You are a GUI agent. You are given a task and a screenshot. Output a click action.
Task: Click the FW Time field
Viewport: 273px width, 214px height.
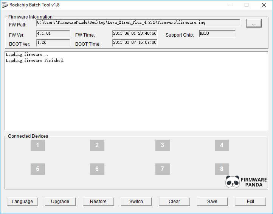135,34
